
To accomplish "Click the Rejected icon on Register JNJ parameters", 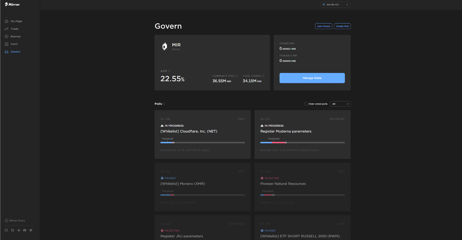I will click(x=162, y=231).
